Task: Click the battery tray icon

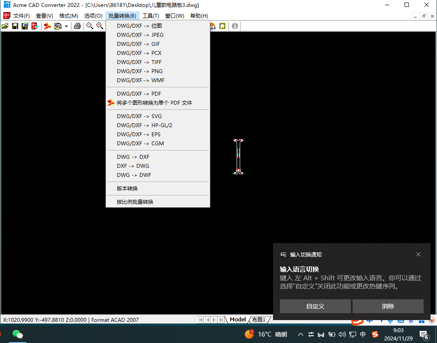Action: click(x=332, y=334)
